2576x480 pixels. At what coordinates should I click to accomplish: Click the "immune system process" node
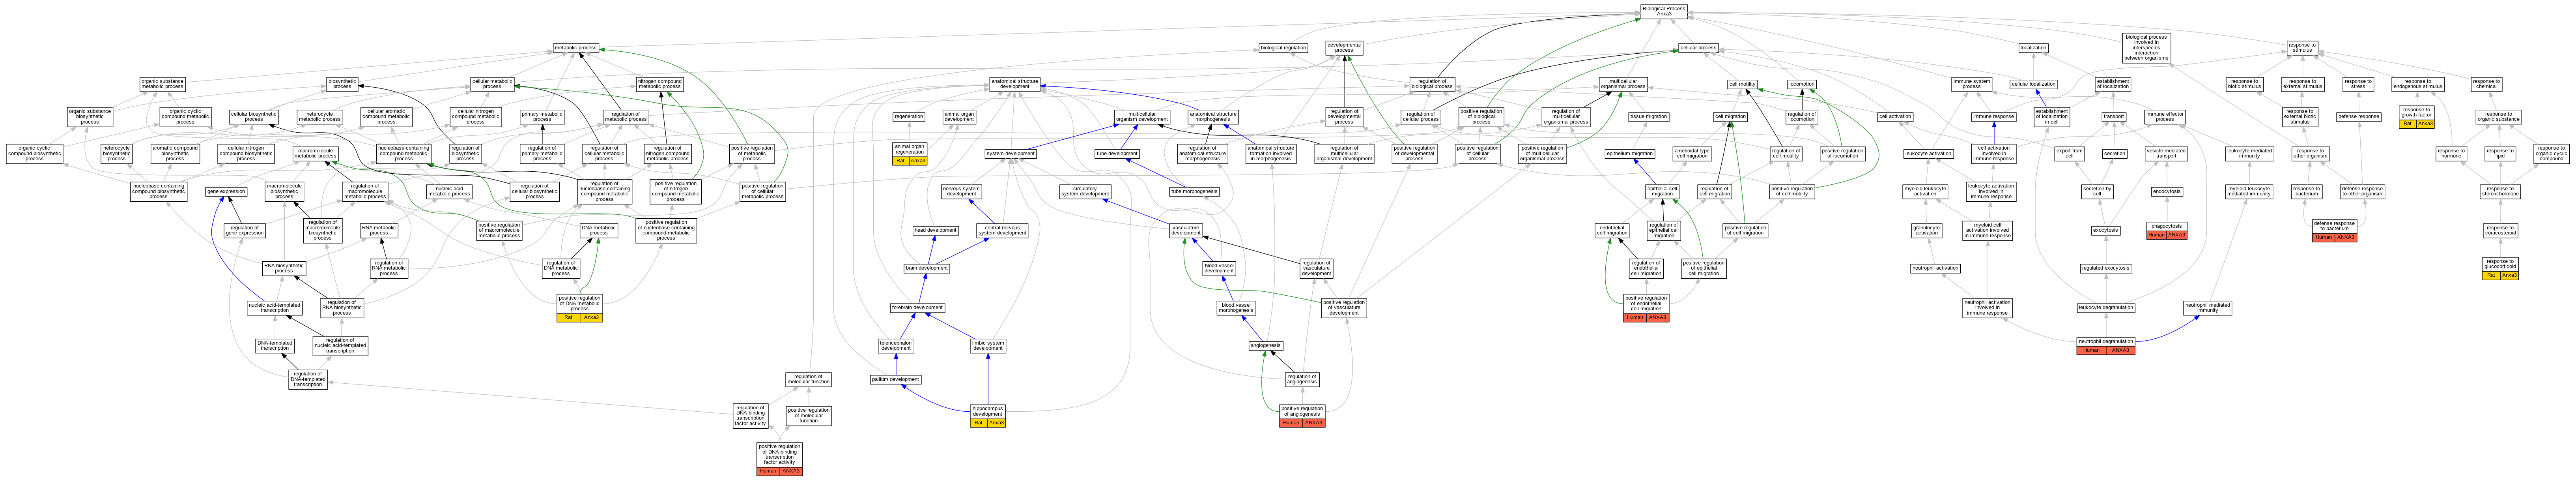(x=1972, y=84)
